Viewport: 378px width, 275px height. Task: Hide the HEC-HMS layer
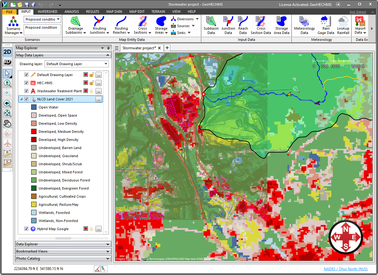[x=26, y=83]
